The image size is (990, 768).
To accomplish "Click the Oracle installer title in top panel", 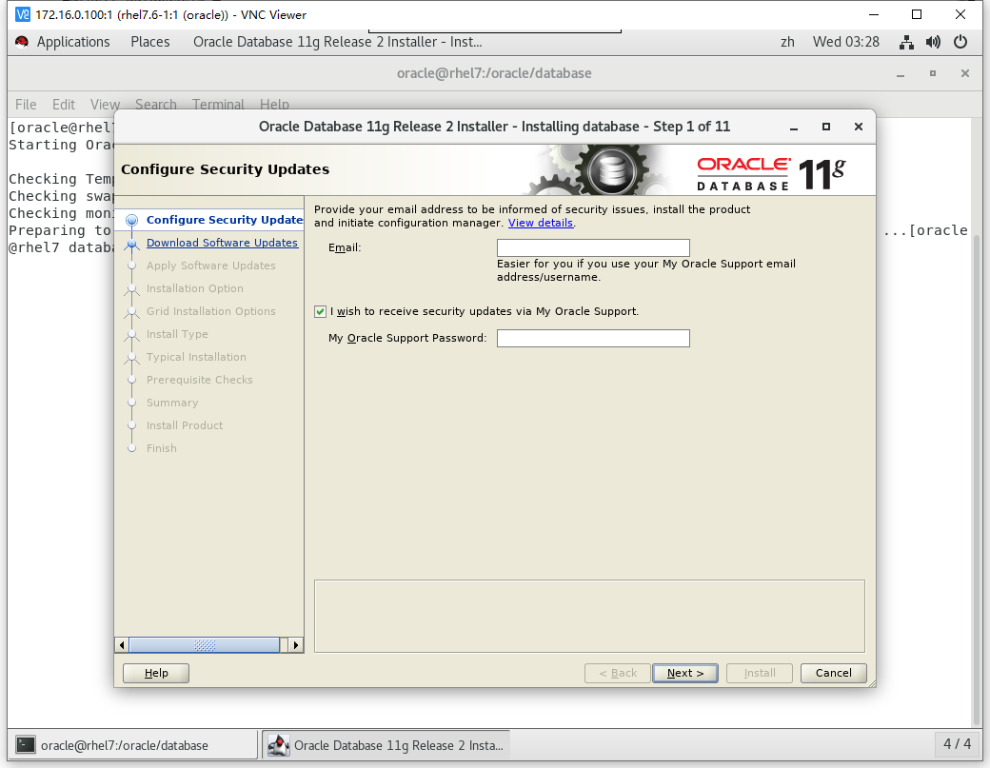I will point(338,42).
